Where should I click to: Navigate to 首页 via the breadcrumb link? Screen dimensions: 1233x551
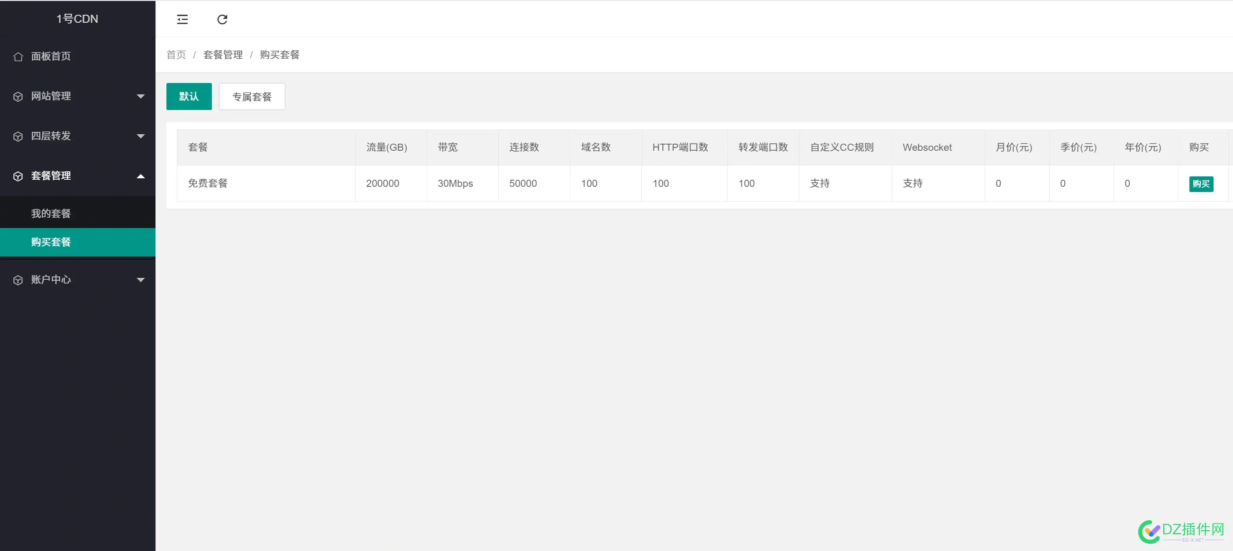pos(175,55)
